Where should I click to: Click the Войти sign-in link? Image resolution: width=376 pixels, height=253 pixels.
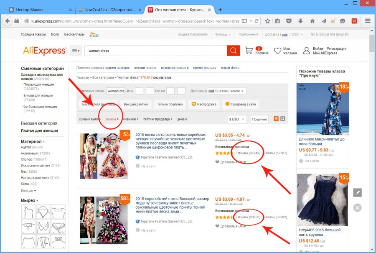(318, 49)
